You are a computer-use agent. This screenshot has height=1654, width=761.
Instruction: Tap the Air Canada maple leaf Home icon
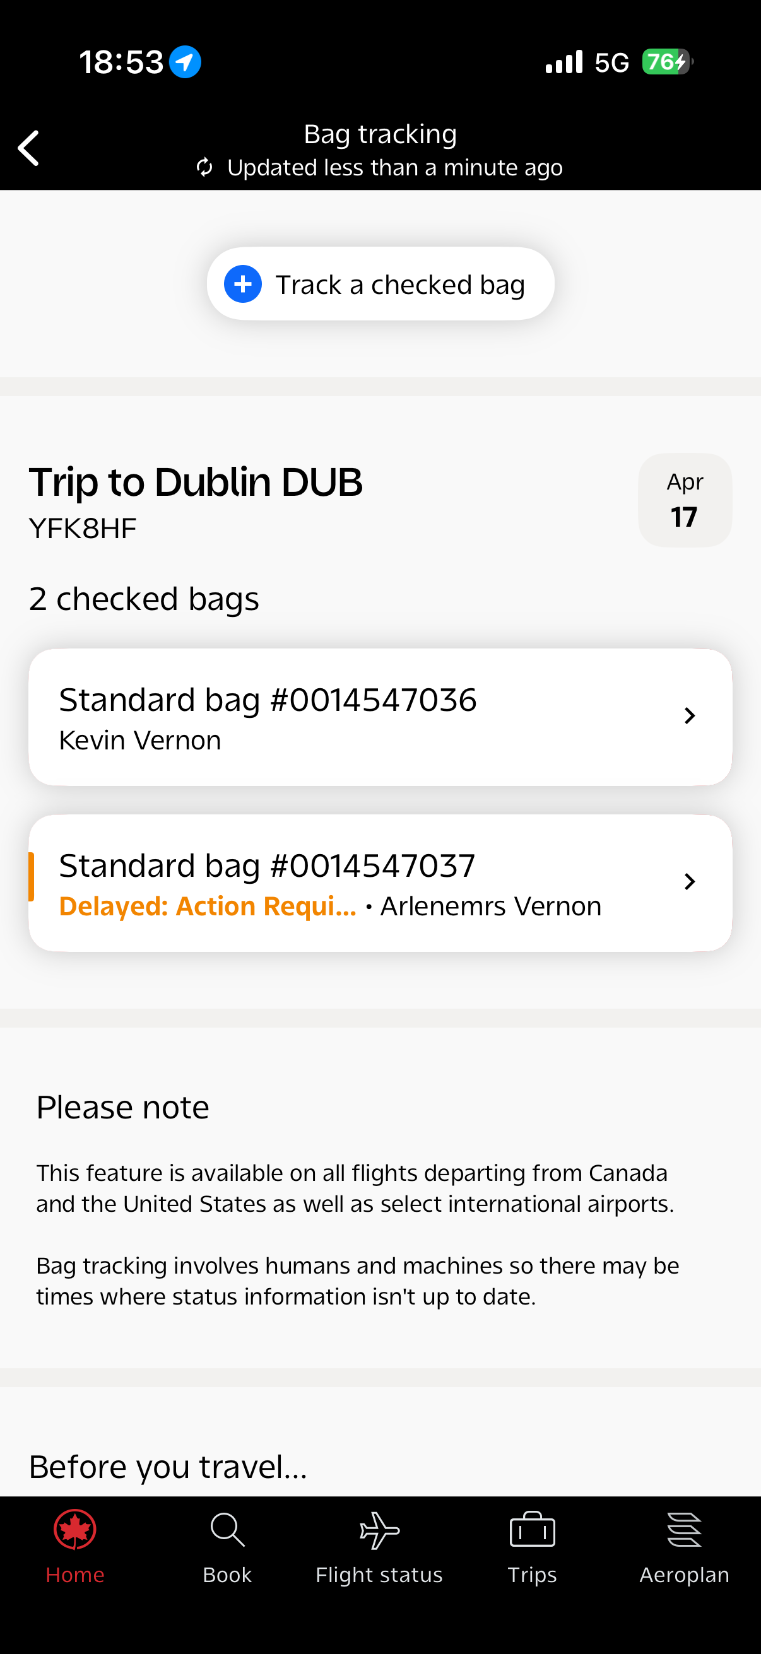coord(75,1530)
